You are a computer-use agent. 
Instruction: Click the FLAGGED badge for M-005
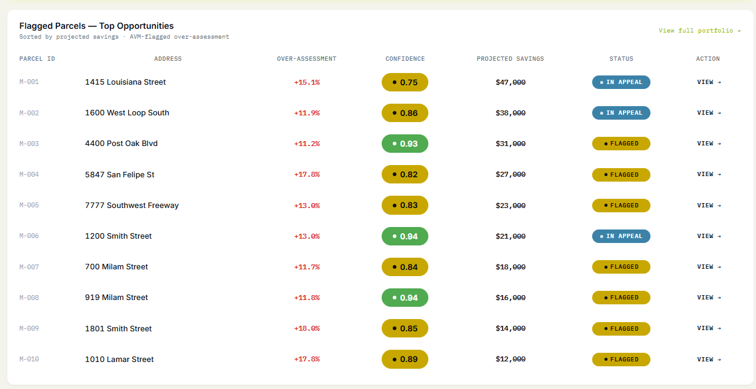tap(621, 206)
